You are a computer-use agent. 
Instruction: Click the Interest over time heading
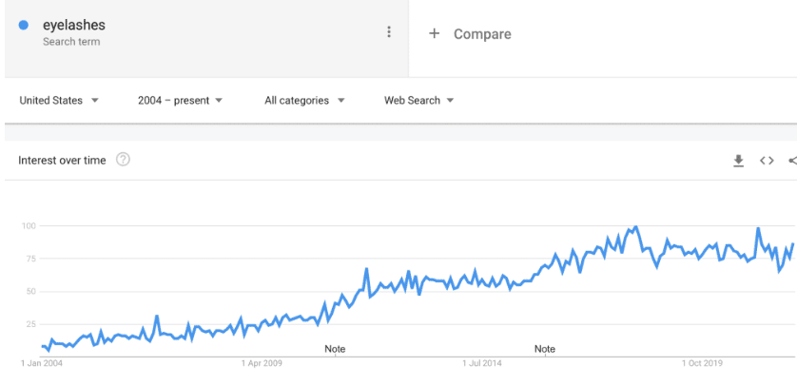click(x=62, y=161)
